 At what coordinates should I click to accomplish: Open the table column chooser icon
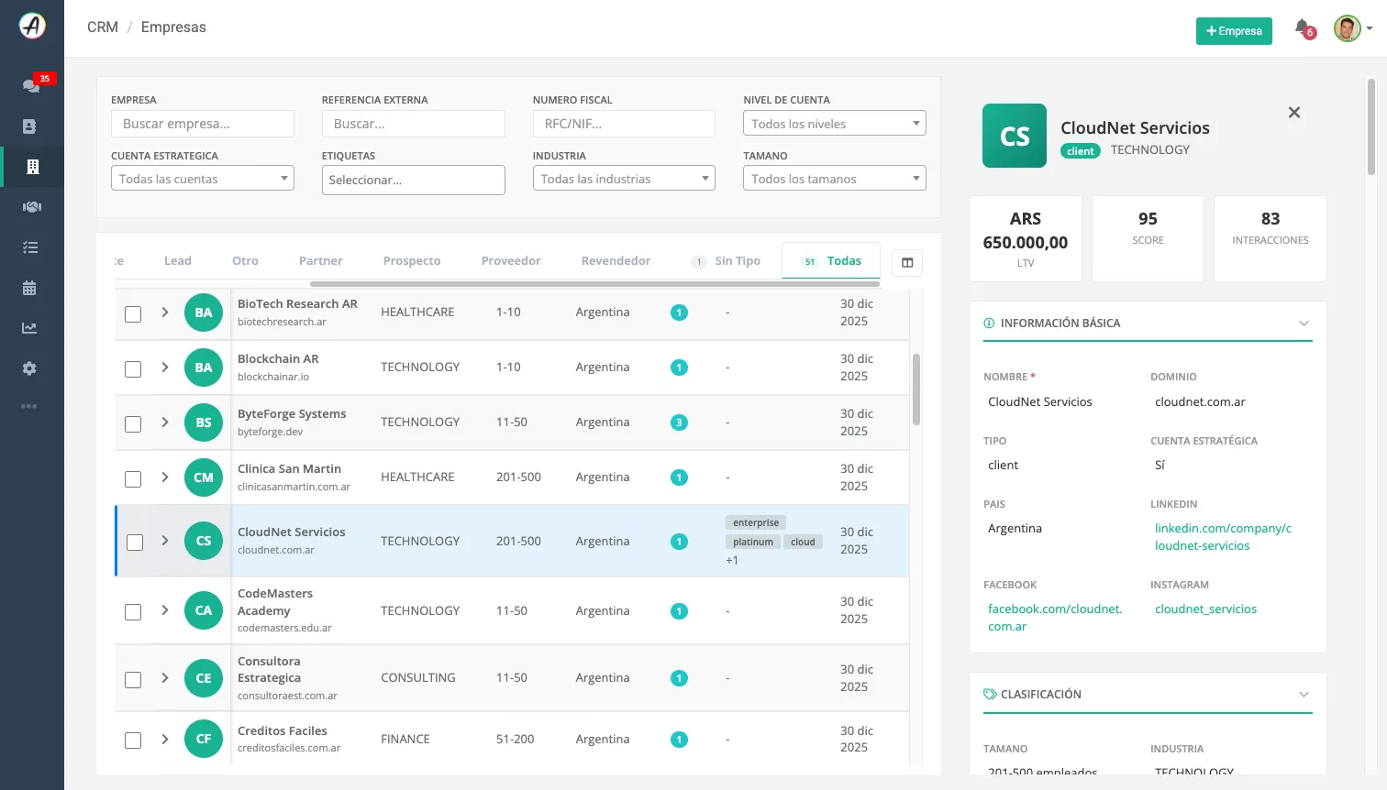[907, 263]
